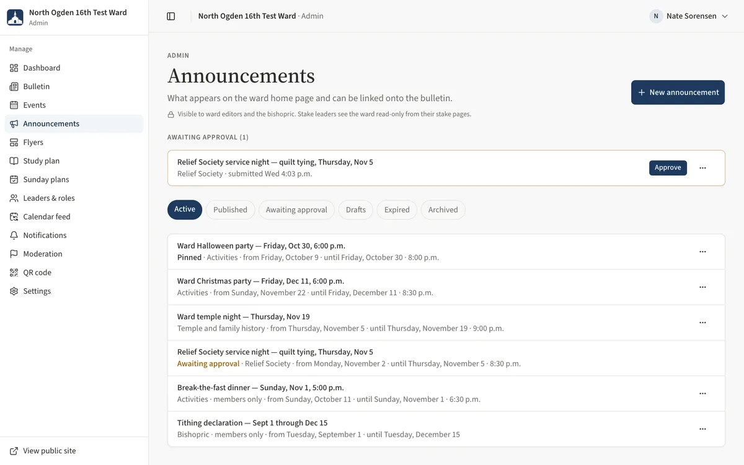
Task: Open Ward temple night announcement title
Action: (243, 317)
